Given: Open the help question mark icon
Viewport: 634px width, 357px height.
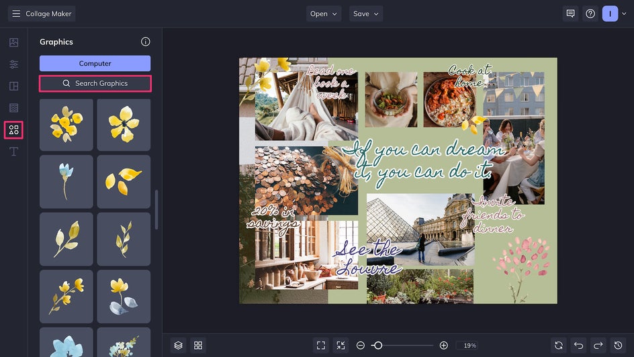Looking at the screenshot, I should click(590, 13).
